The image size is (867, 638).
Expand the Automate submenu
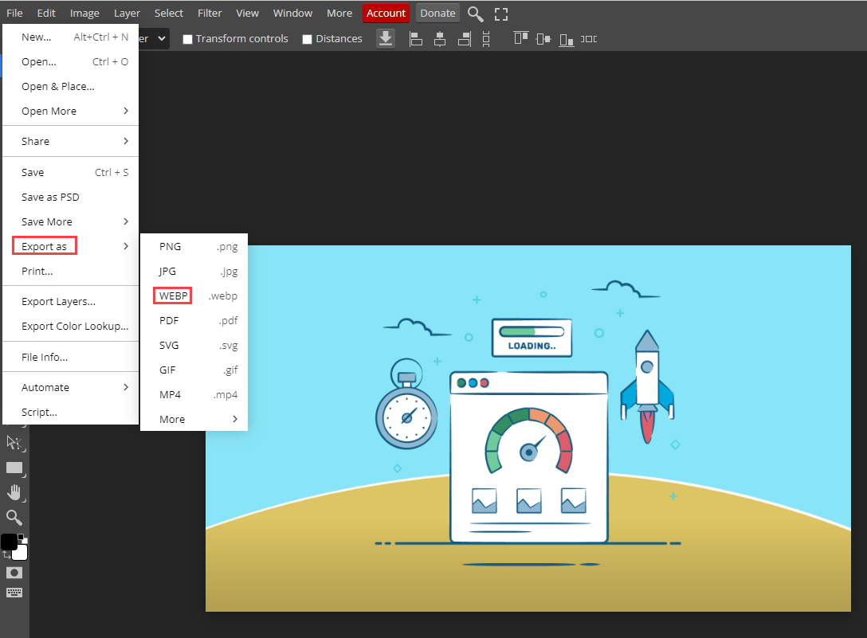[x=70, y=387]
